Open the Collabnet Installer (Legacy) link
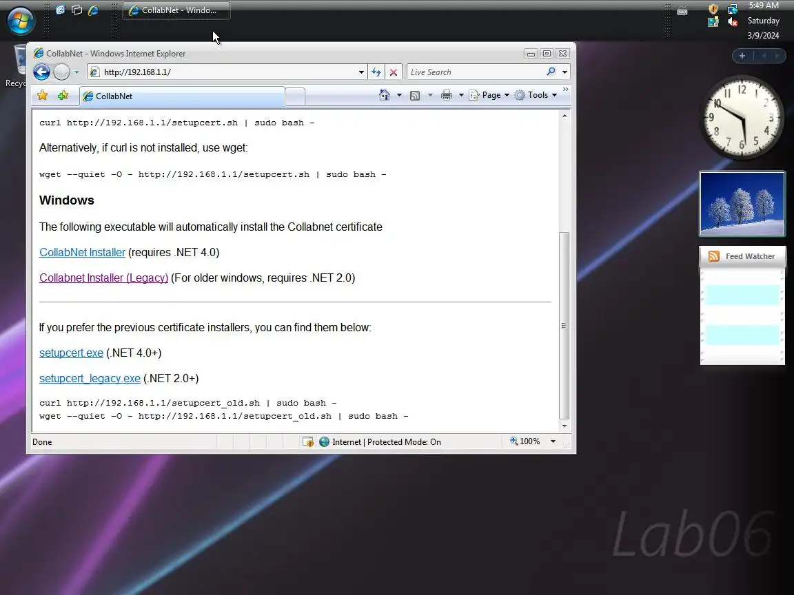 [104, 278]
